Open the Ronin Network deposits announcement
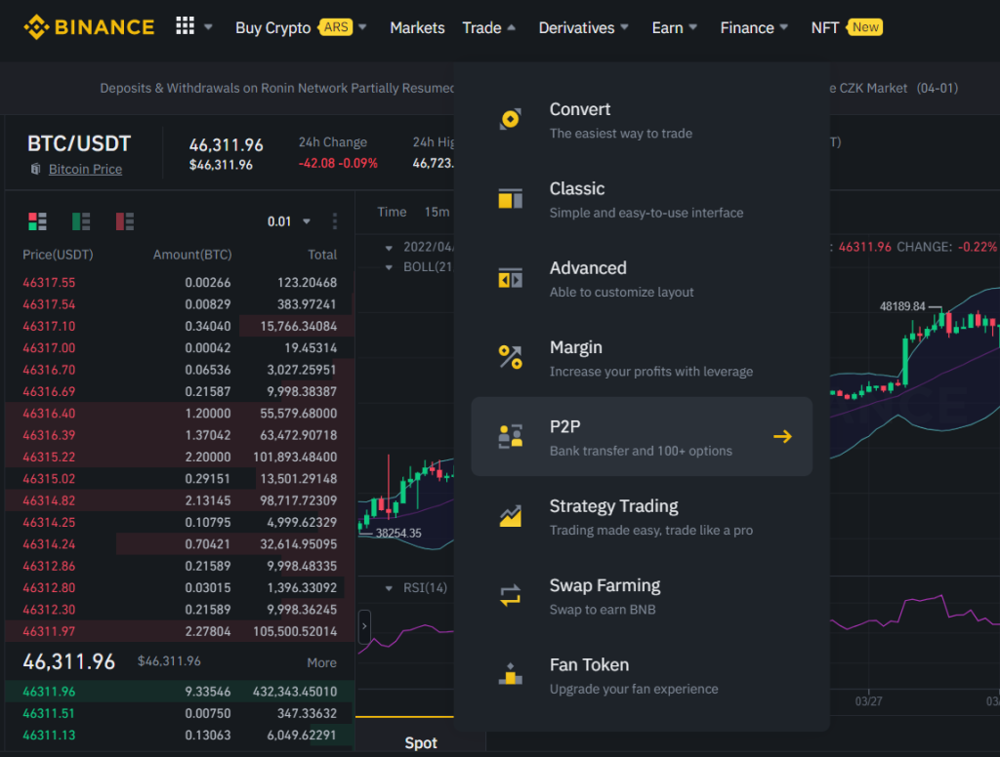Screen dimensions: 1000x757 pos(277,88)
